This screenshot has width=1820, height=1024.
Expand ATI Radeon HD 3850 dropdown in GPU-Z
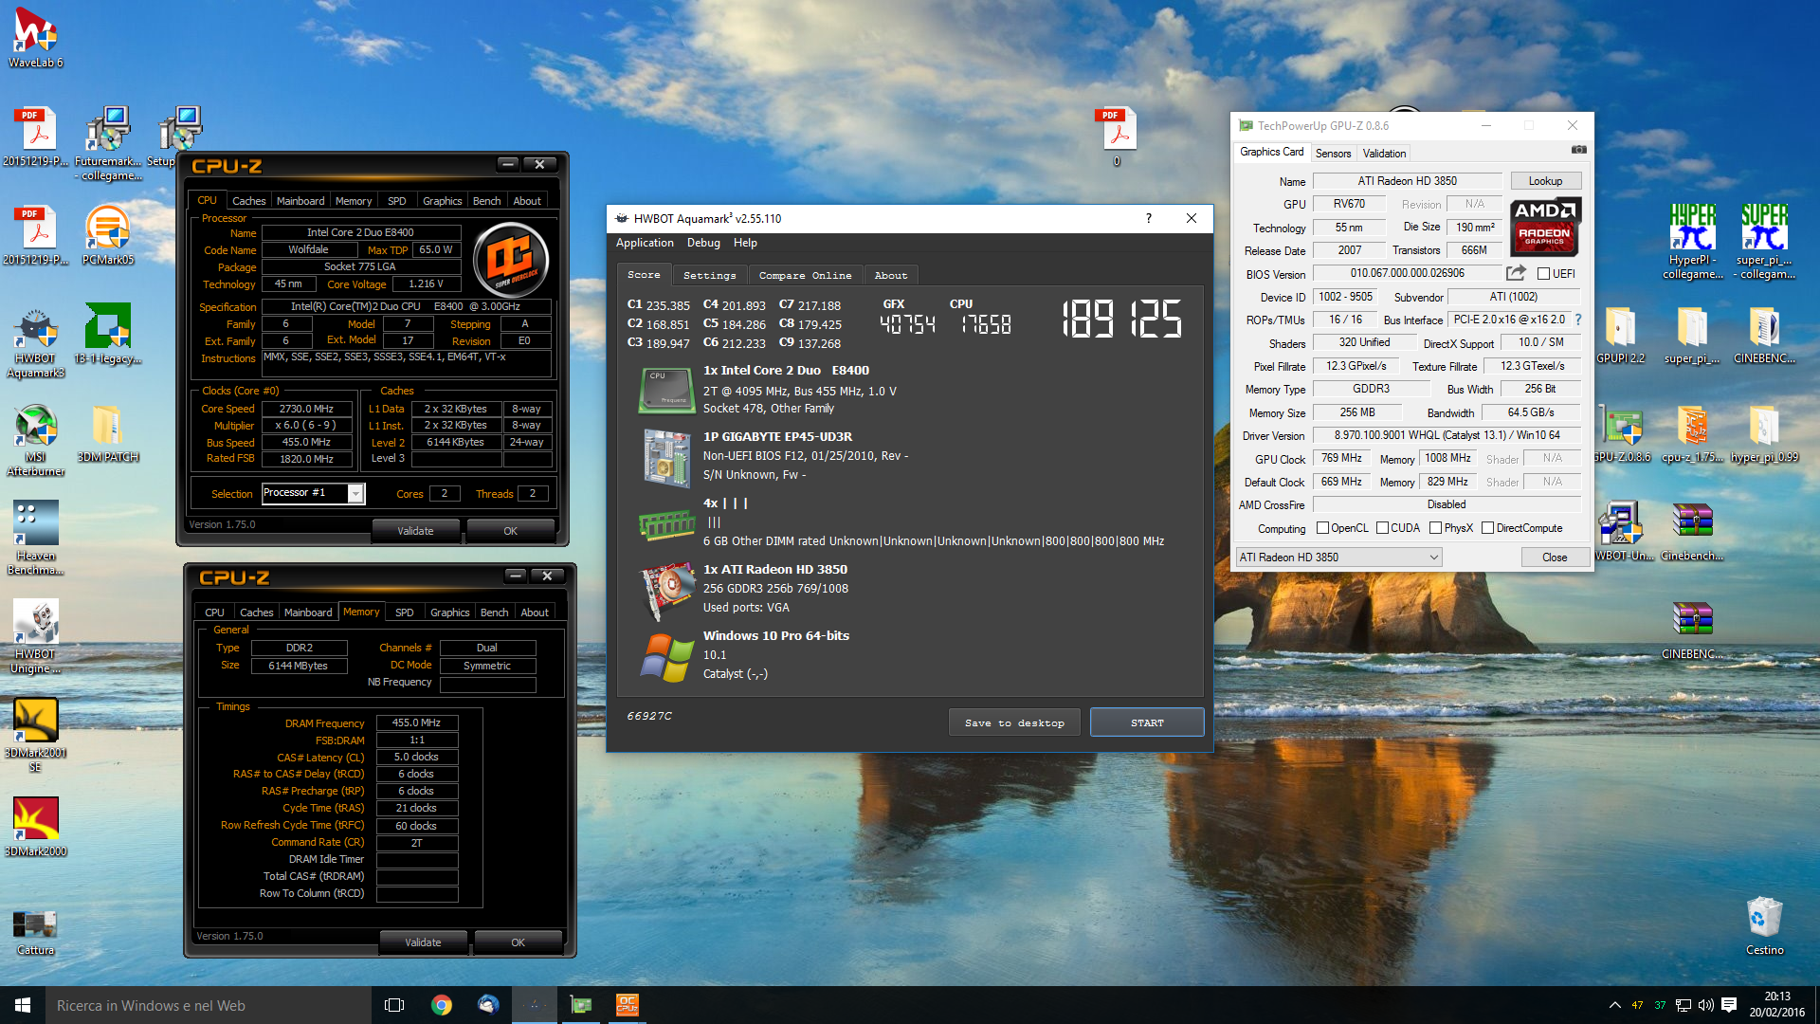1433,558
